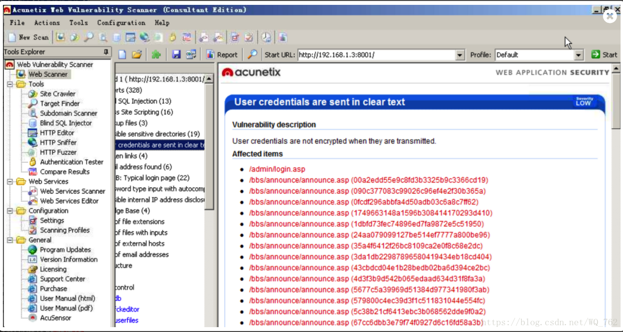The height and width of the screenshot is (332, 623).
Task: Select HTTP Sniffer tree item
Action: point(58,142)
